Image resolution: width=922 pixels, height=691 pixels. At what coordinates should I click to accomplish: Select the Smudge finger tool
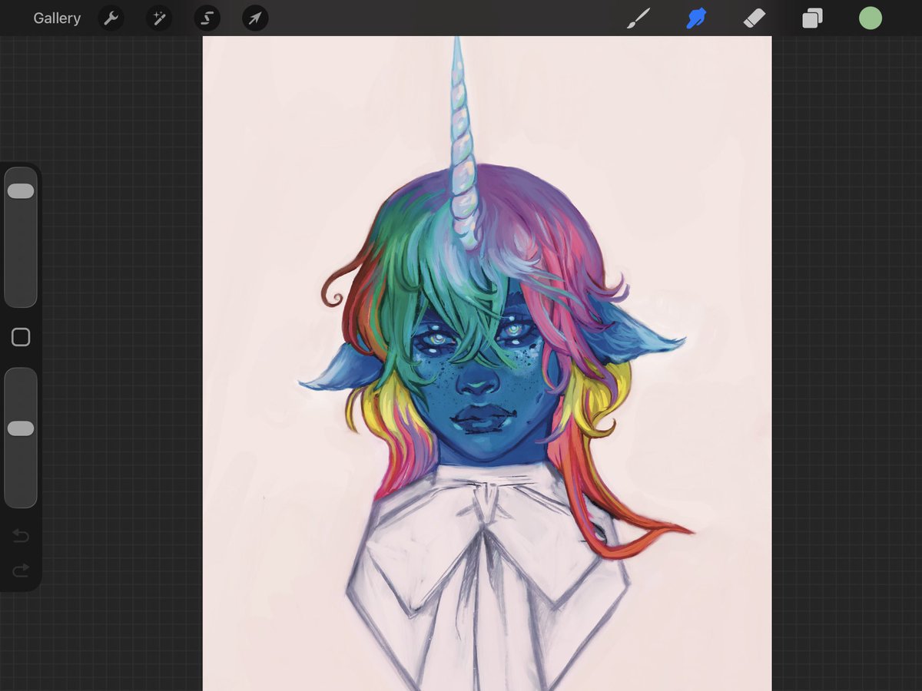(696, 18)
